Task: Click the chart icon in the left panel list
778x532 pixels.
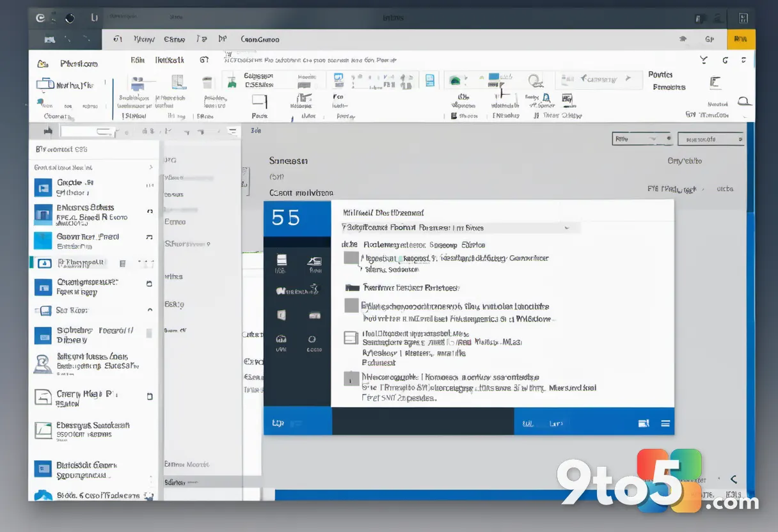Action: [x=43, y=430]
